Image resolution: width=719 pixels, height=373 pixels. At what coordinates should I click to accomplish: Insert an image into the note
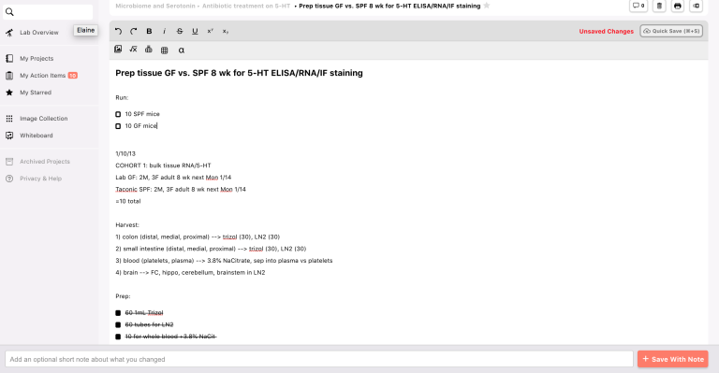[x=118, y=50]
